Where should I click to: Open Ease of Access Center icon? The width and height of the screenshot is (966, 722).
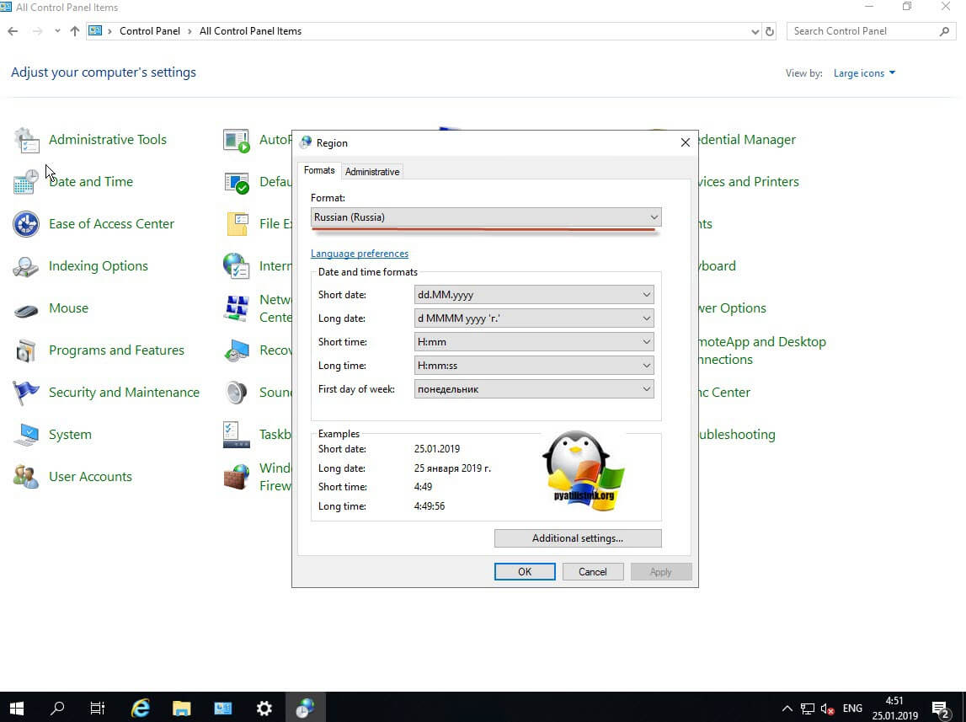26,224
